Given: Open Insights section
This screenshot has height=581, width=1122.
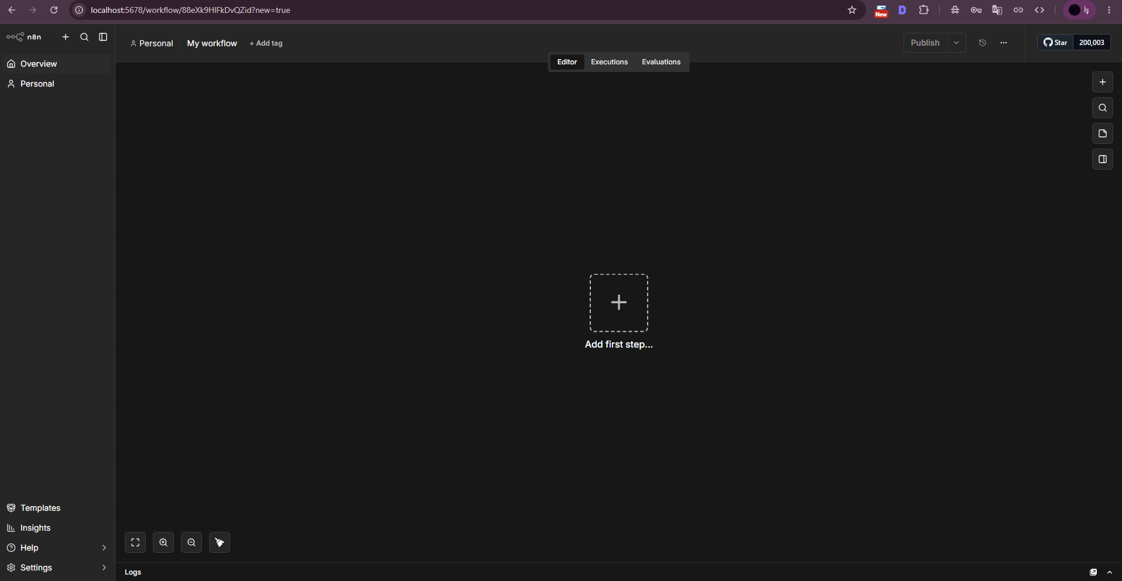Looking at the screenshot, I should point(56,528).
